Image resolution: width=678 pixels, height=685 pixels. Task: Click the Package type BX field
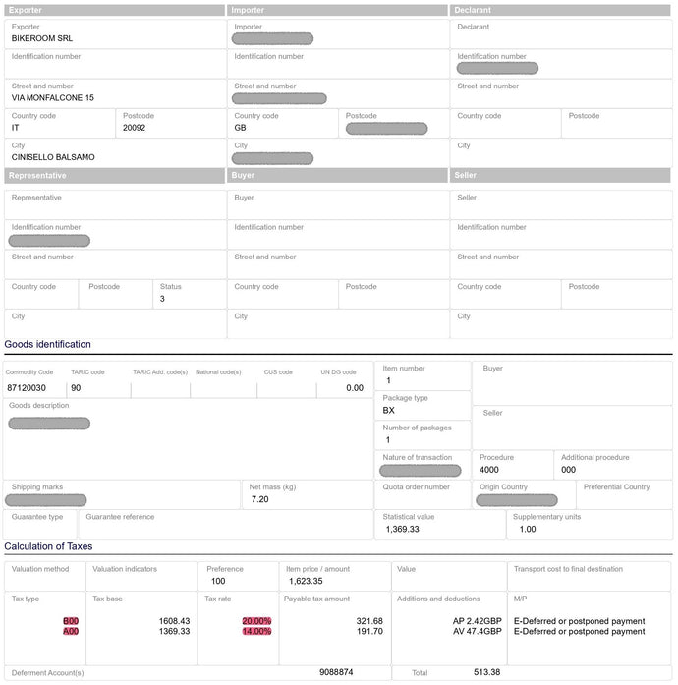pos(389,411)
